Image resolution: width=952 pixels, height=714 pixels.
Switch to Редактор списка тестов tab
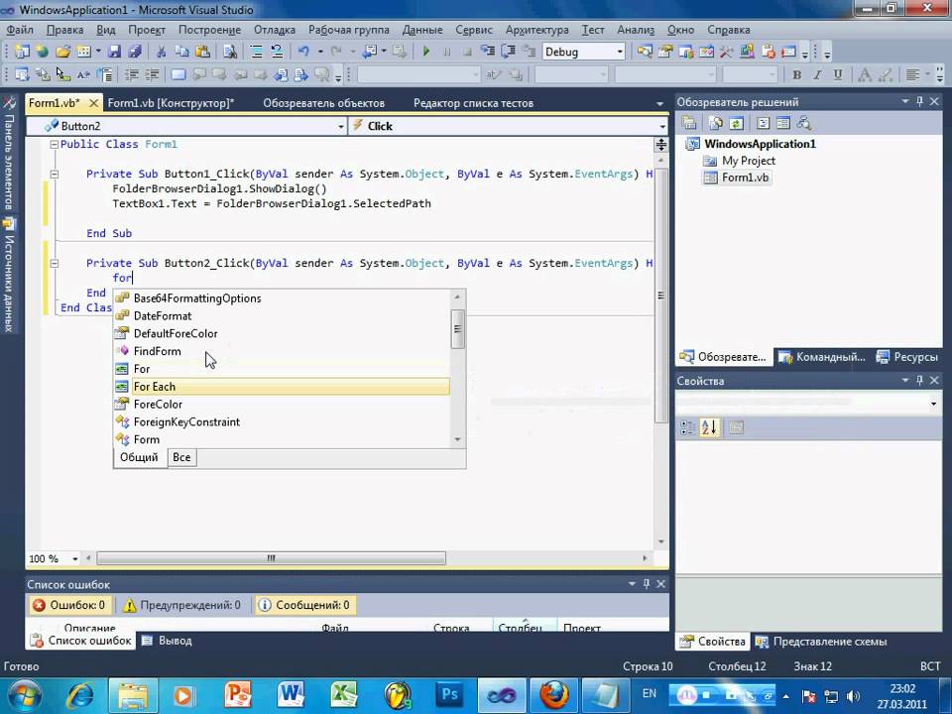click(x=474, y=103)
